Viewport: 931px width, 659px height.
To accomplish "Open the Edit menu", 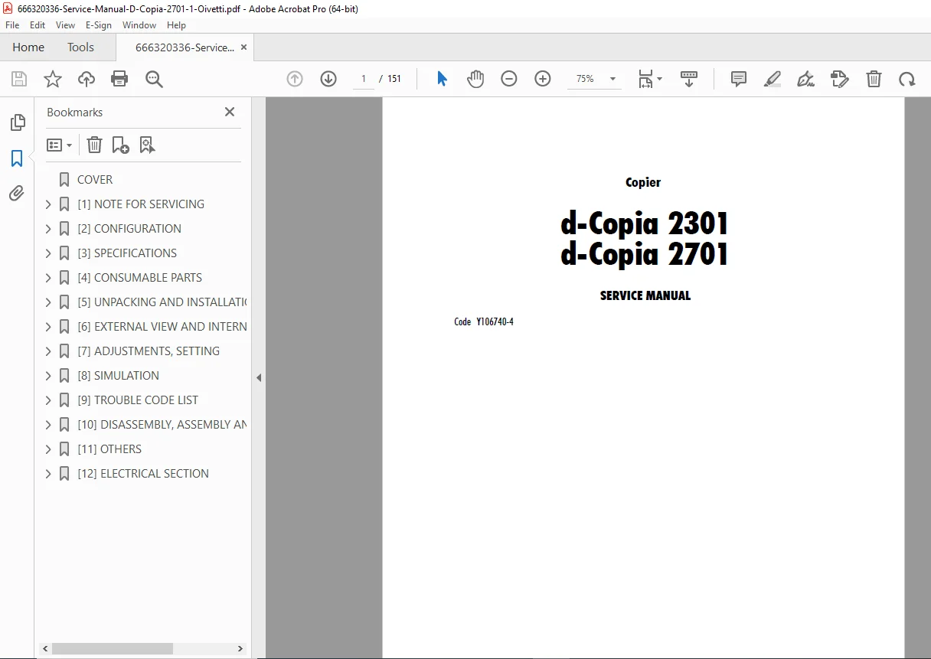I will 38,25.
